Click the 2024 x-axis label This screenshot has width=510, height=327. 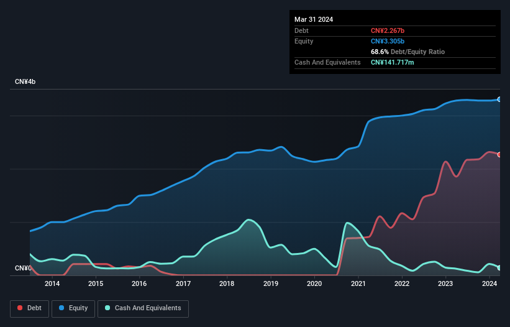point(490,283)
